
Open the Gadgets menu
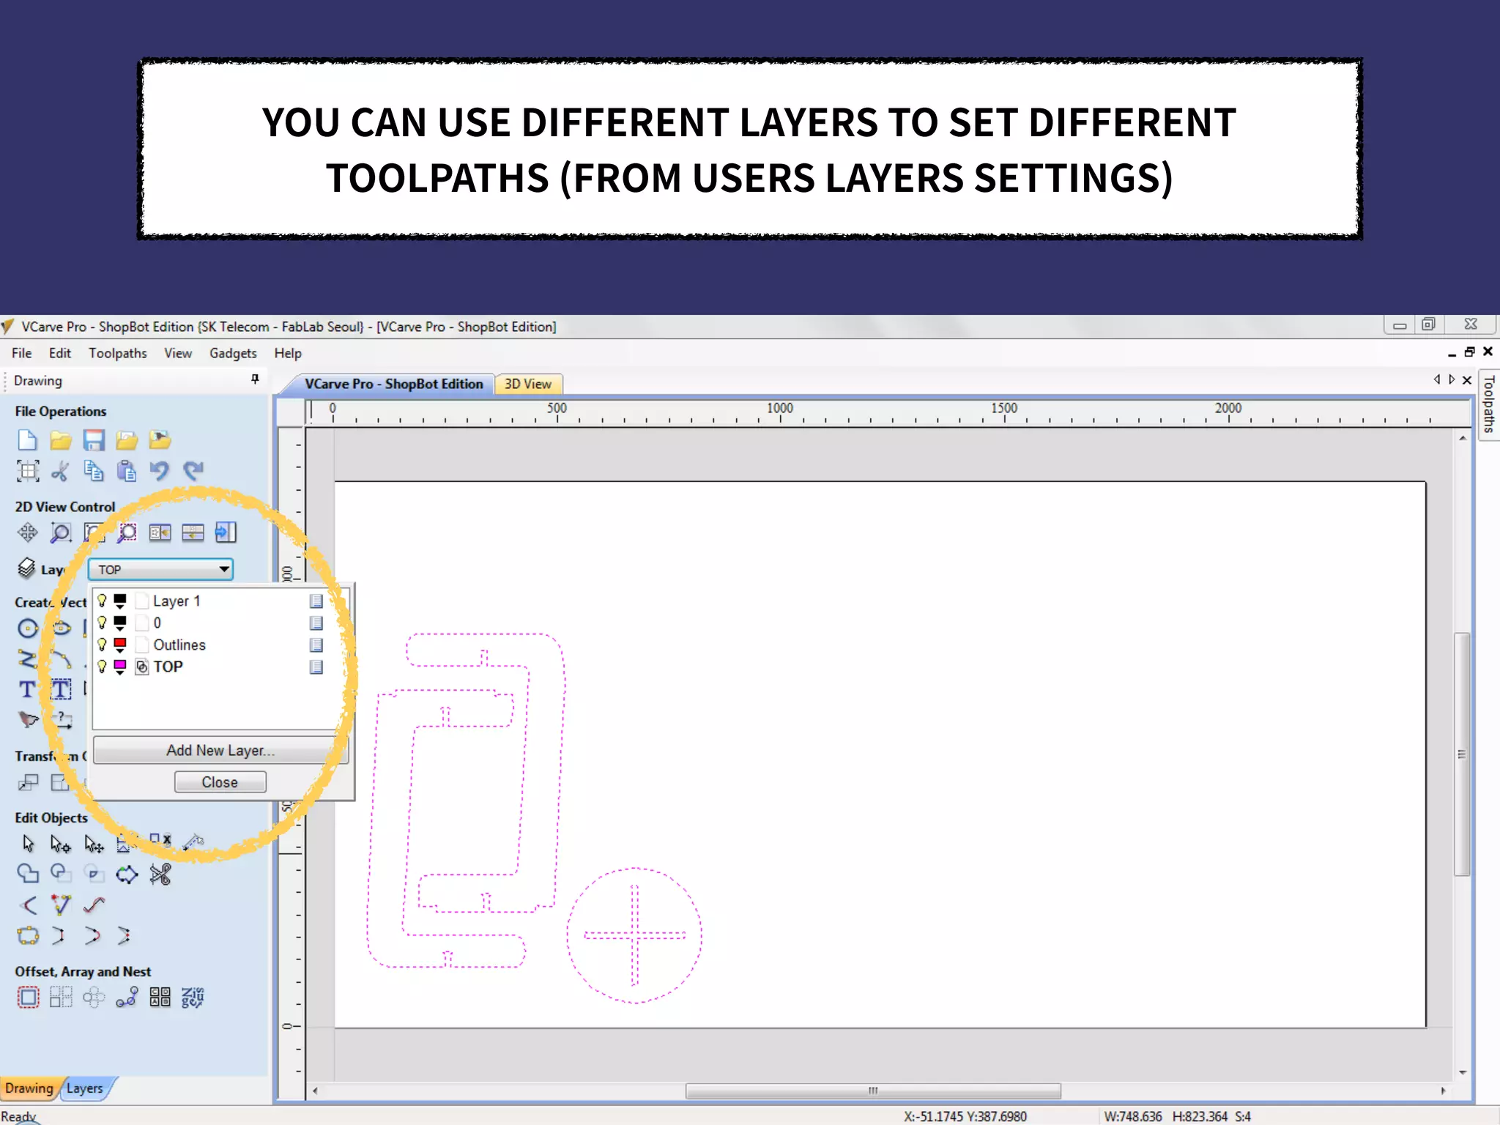coord(233,353)
